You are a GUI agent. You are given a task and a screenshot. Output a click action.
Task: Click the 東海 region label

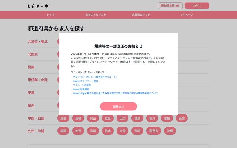click(x=31, y=93)
